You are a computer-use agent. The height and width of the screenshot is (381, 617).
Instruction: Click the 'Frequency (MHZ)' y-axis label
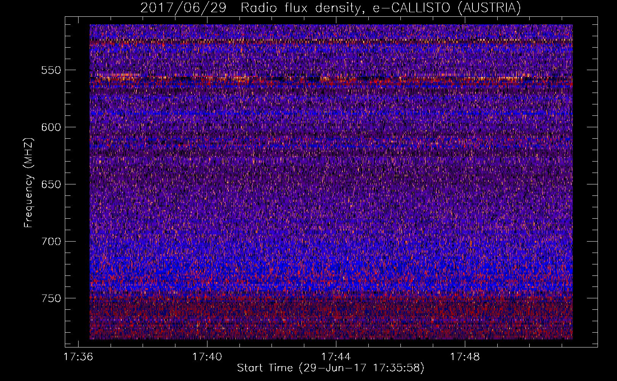point(29,182)
